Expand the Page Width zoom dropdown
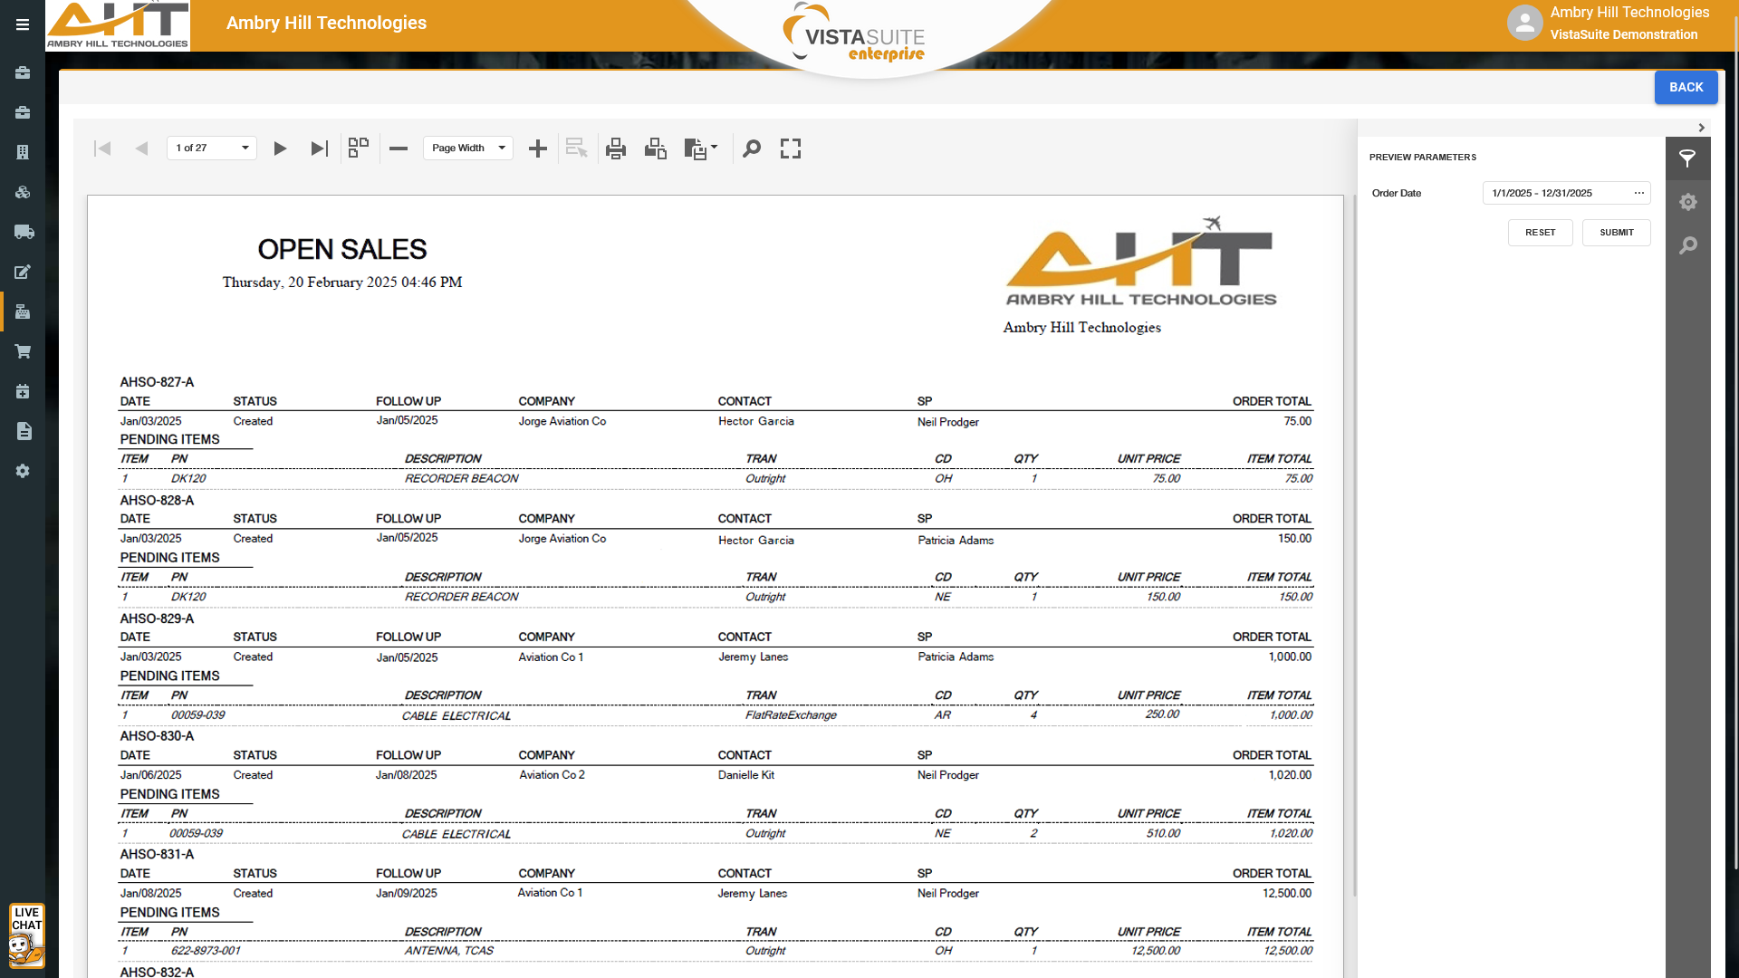Screen dimensions: 1739x978 tap(502, 149)
